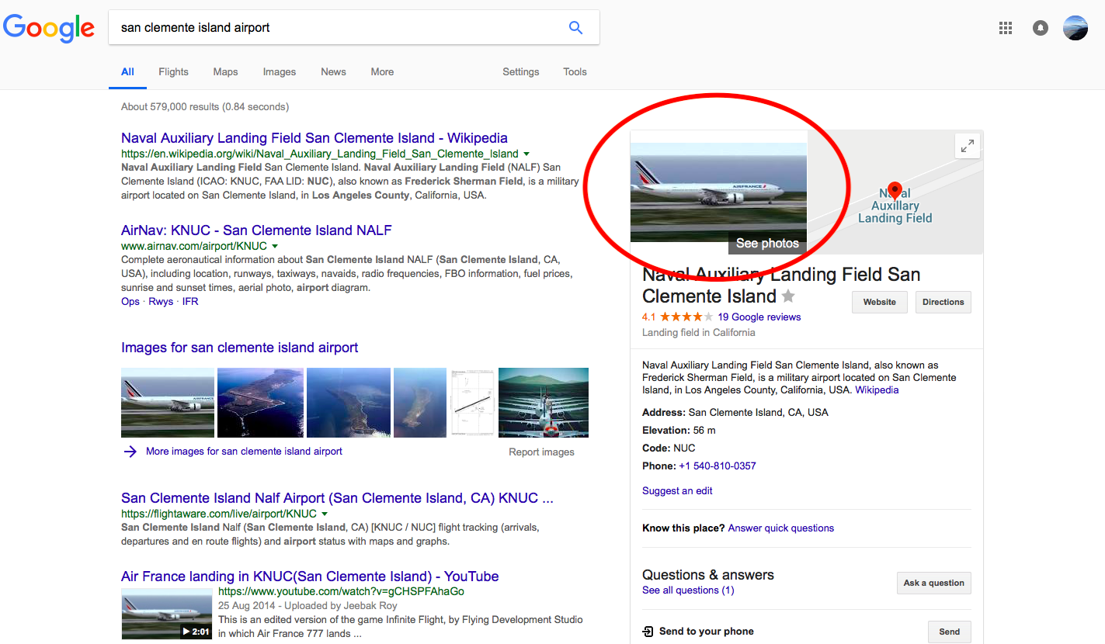The image size is (1105, 644).
Task: Click the green airnav.com/airport/KNUC URL
Action: 194,246
